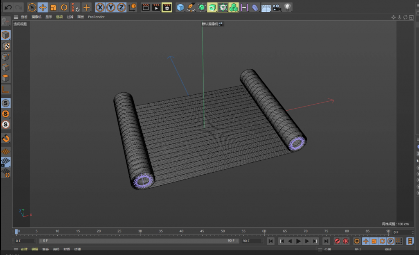Switch to Texture mode checkered cube
The image size is (419, 255).
(x=6, y=46)
